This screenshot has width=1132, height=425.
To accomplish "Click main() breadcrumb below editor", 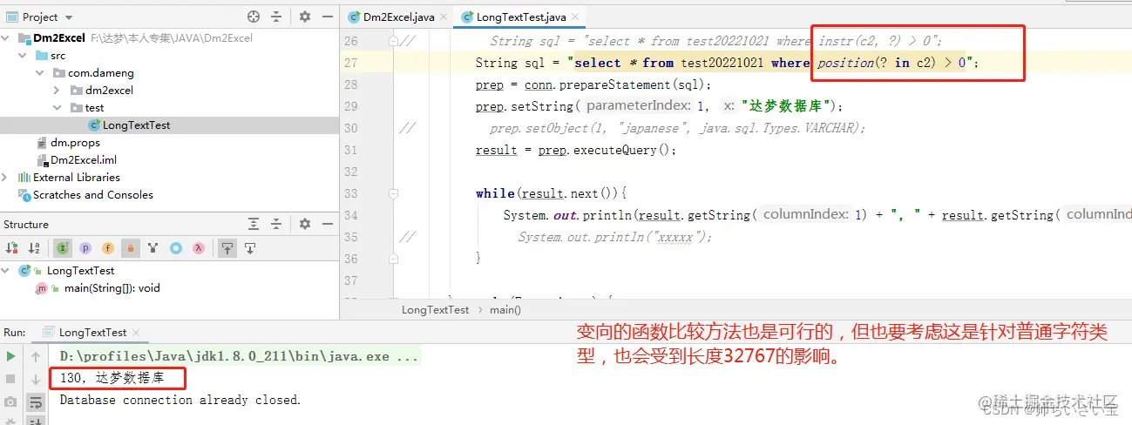I will pos(505,309).
